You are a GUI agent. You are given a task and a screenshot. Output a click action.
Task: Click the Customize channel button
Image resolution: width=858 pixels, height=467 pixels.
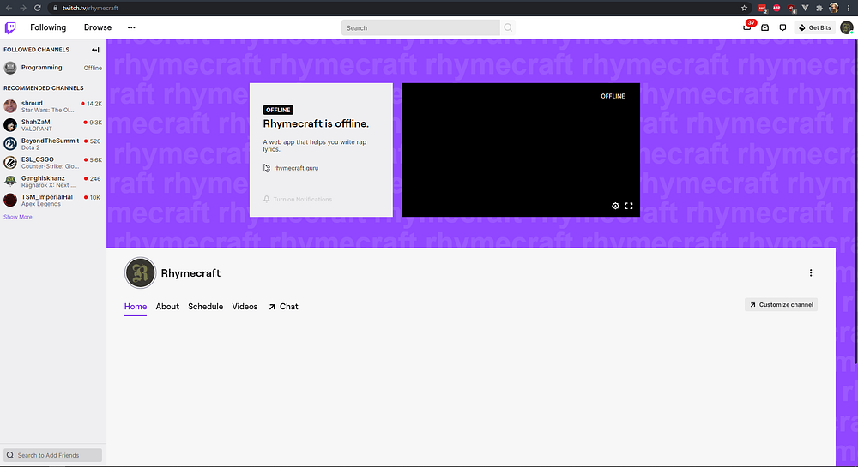781,305
